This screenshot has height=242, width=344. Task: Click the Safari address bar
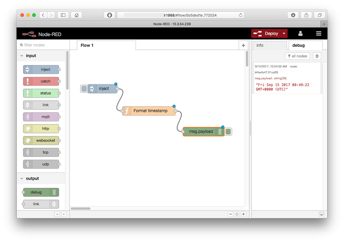[181, 15]
